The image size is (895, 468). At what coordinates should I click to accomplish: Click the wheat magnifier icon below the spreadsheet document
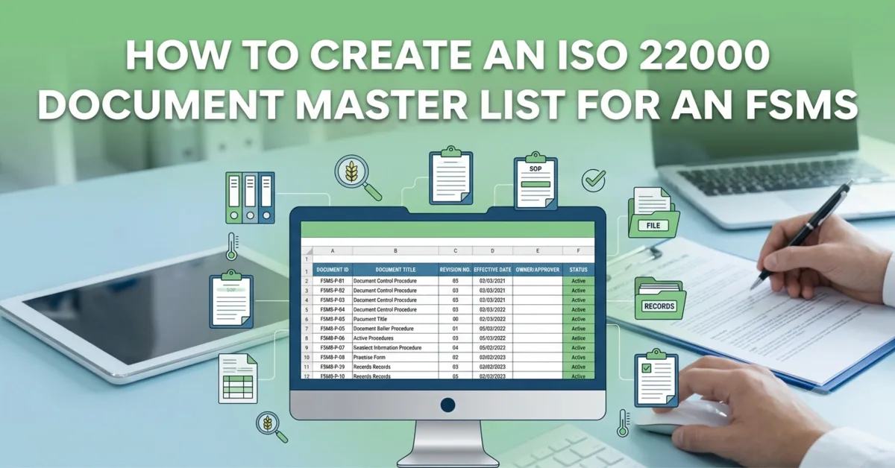pyautogui.click(x=271, y=429)
